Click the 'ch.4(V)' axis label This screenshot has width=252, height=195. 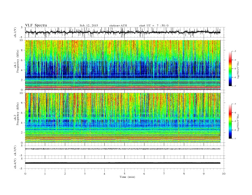15,163
